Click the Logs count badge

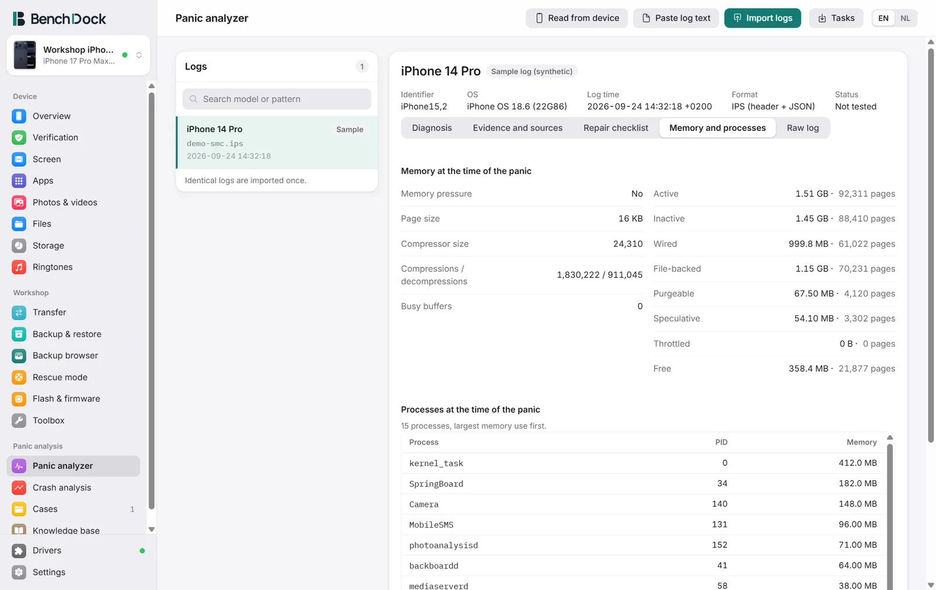[362, 67]
